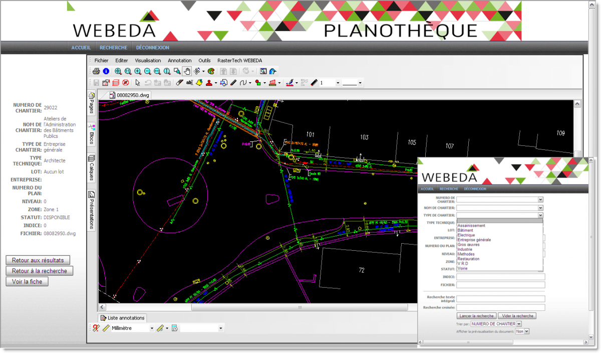Select the pan hand tool
The height and width of the screenshot is (353, 601).
187,71
